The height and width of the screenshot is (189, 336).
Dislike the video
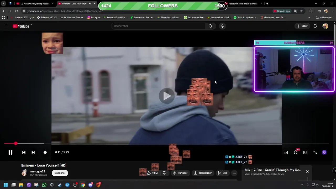coord(165,173)
